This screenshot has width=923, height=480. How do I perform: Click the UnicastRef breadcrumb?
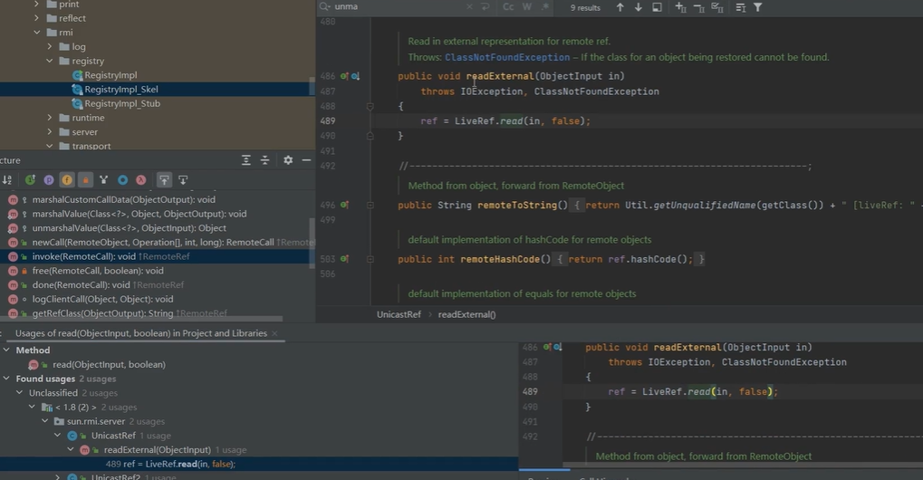coord(399,314)
